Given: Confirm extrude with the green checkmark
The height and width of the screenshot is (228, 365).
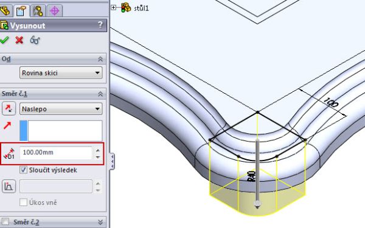Looking at the screenshot, I should click(4, 40).
